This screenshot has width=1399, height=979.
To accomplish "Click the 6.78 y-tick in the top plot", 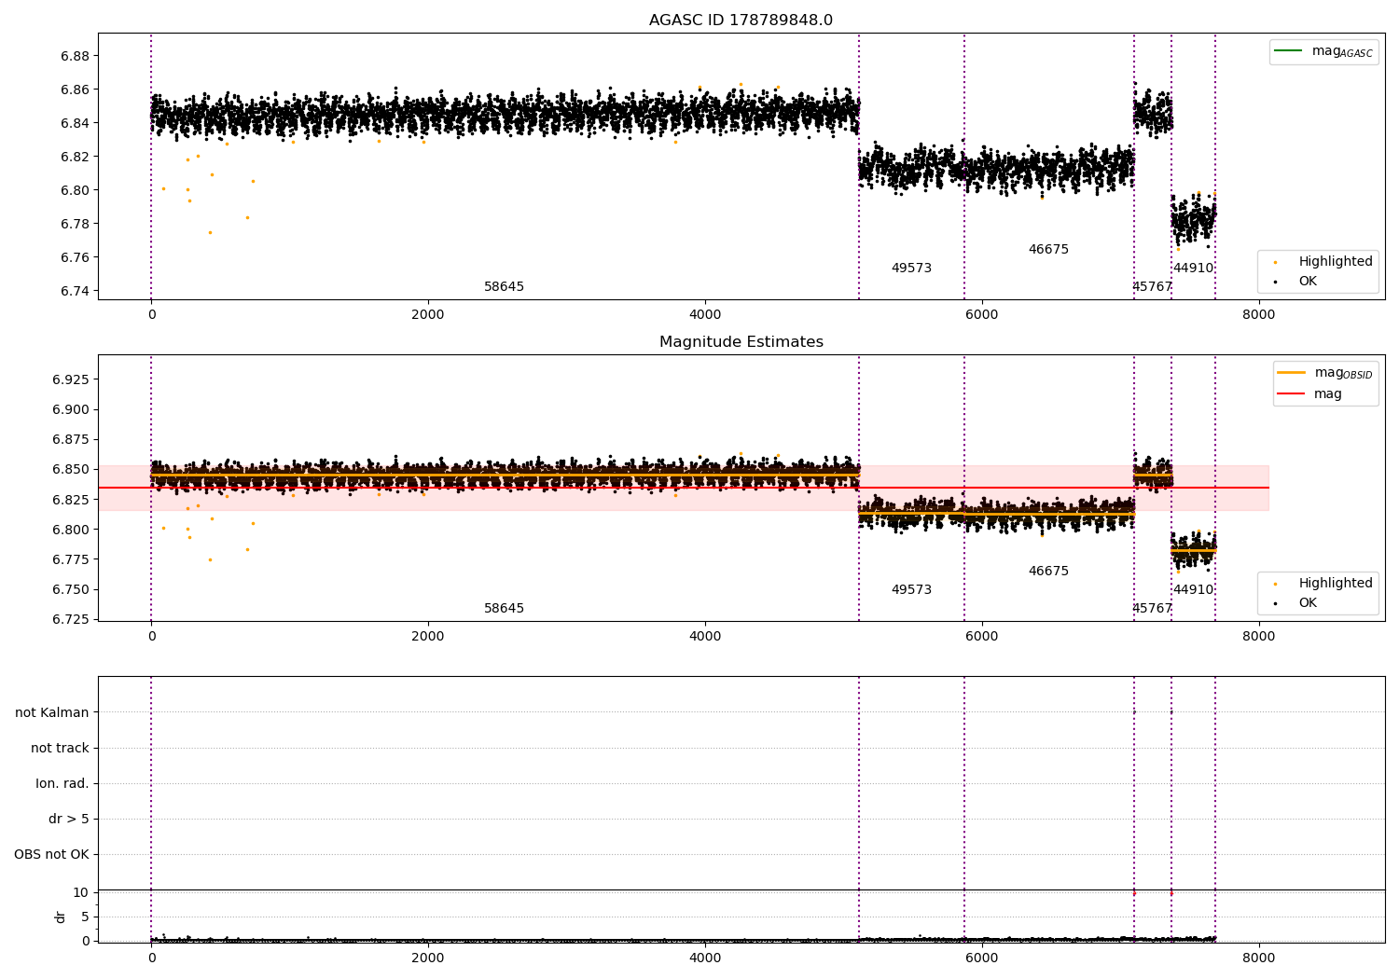I will point(75,224).
